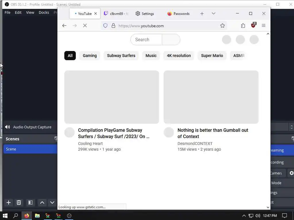This screenshot has width=294, height=220.
Task: Add a new scene with plus icon
Action: tap(8, 203)
